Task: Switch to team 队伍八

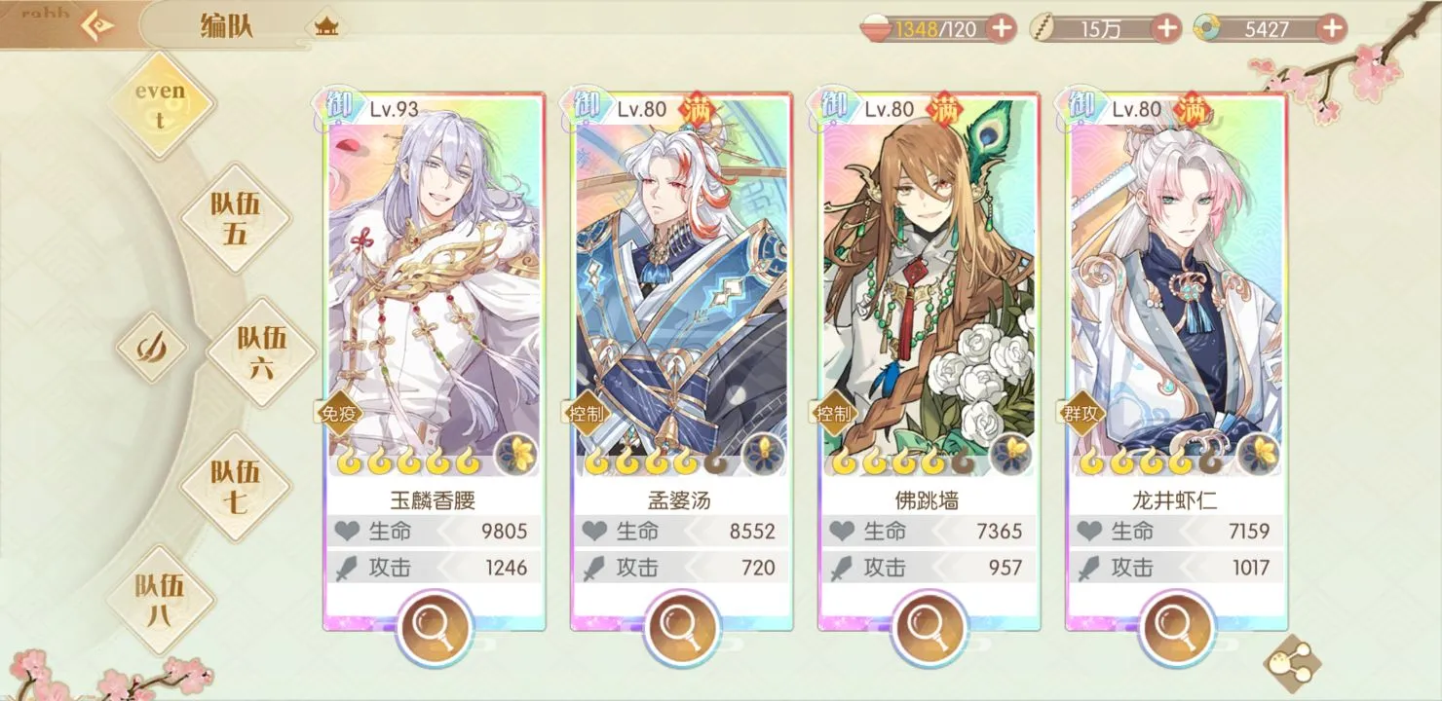Action: [161, 600]
